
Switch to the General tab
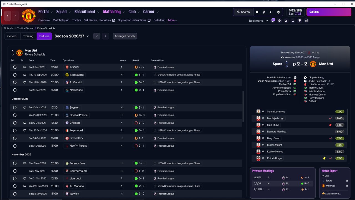click(12, 36)
